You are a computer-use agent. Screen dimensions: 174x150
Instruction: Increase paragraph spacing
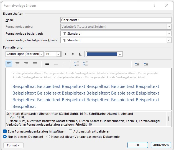76,64
